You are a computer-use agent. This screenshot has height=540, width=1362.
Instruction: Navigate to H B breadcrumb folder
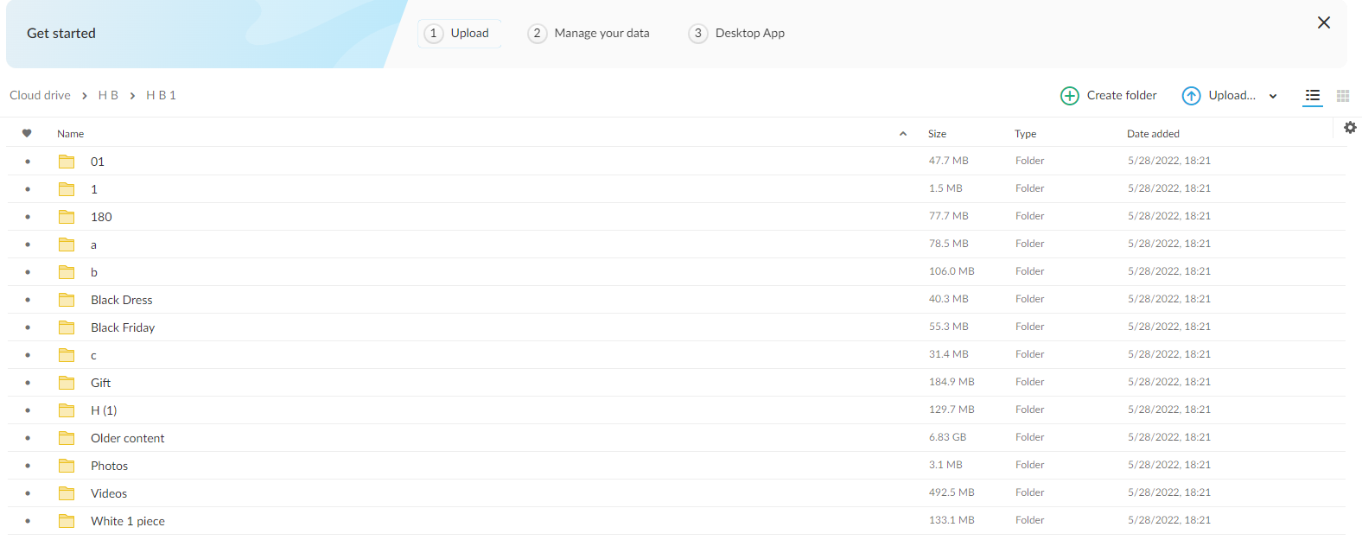click(x=108, y=96)
